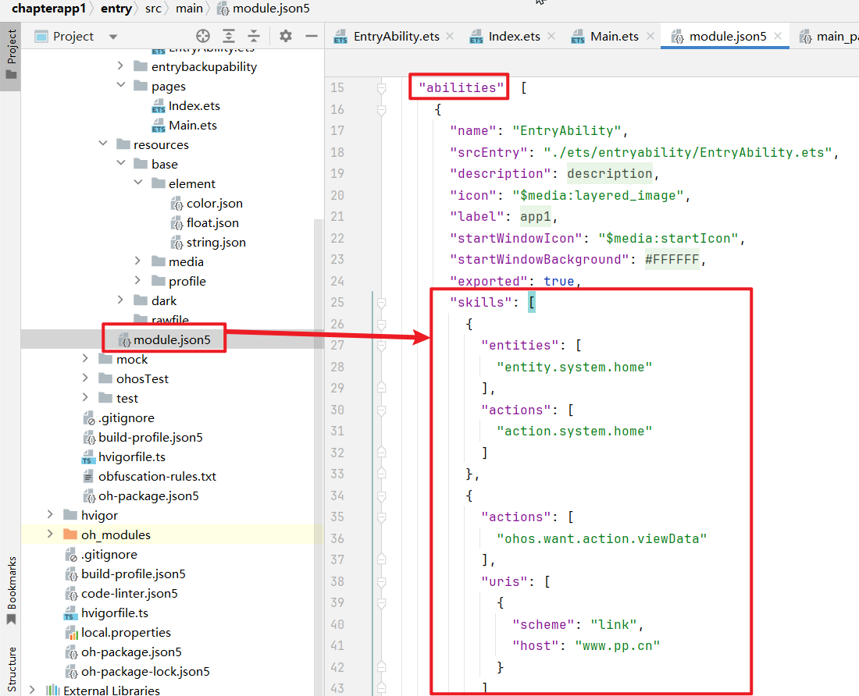
Task: Expand the ohosTest folder
Action: [85, 378]
